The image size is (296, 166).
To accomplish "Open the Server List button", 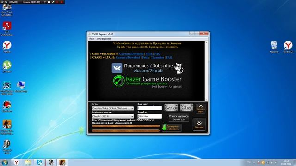I will (x=179, y=118).
